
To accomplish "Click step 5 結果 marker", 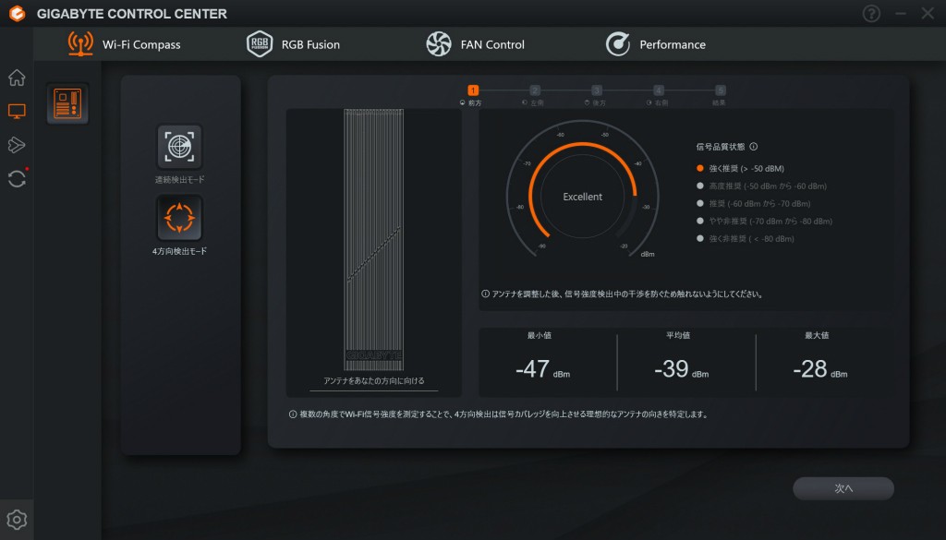I will 721,90.
